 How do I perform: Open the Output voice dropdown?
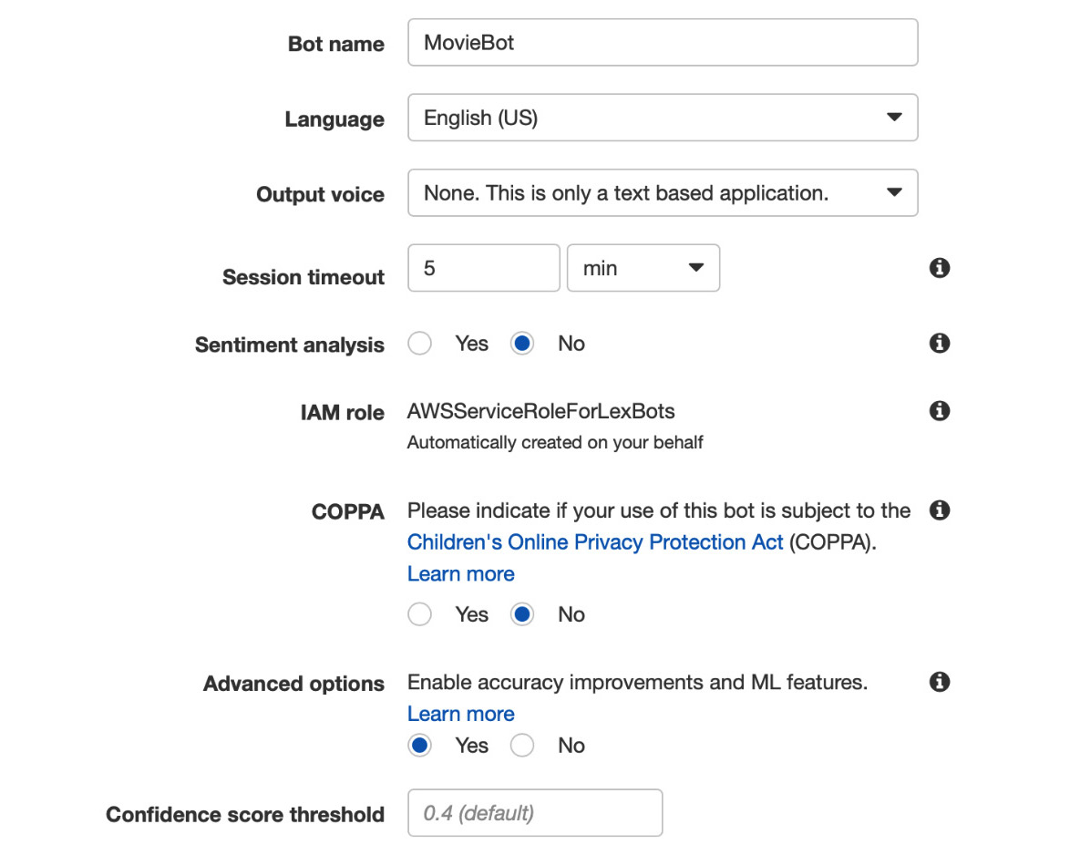(663, 193)
